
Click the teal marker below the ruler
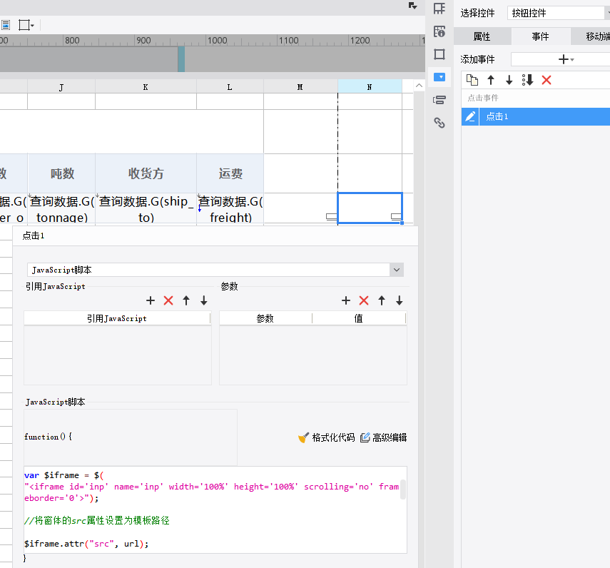pos(181,59)
